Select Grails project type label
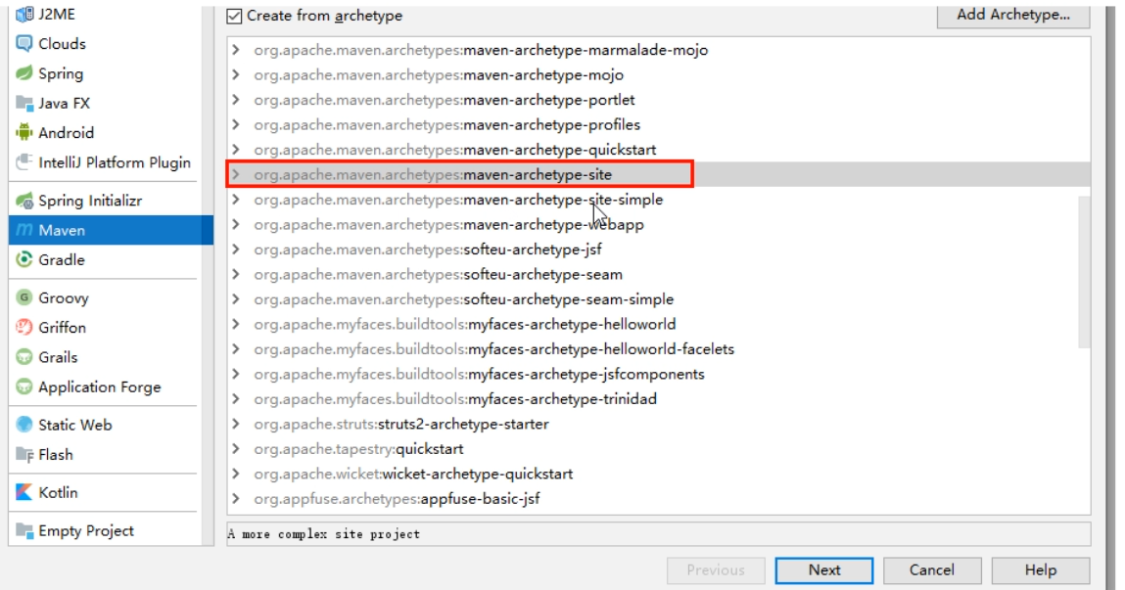This screenshot has width=1125, height=590. tap(58, 357)
